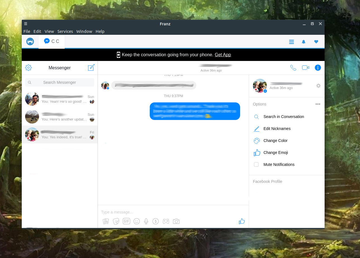The image size is (360, 258).
Task: Click the 'Active 36m ago' header status text
Action: tap(211, 70)
